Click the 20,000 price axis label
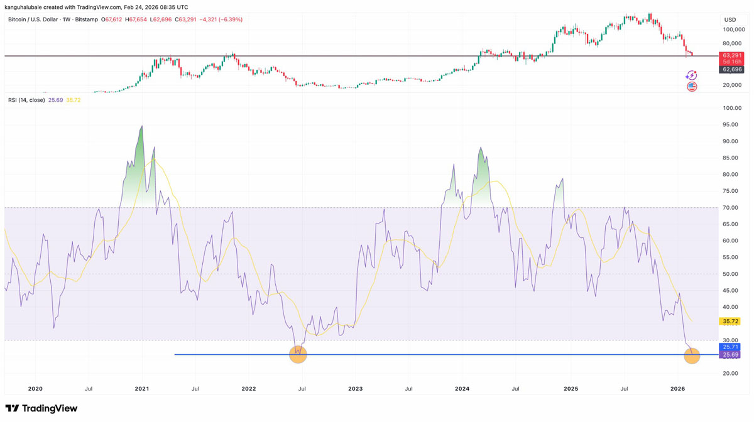The image size is (754, 422). point(733,85)
